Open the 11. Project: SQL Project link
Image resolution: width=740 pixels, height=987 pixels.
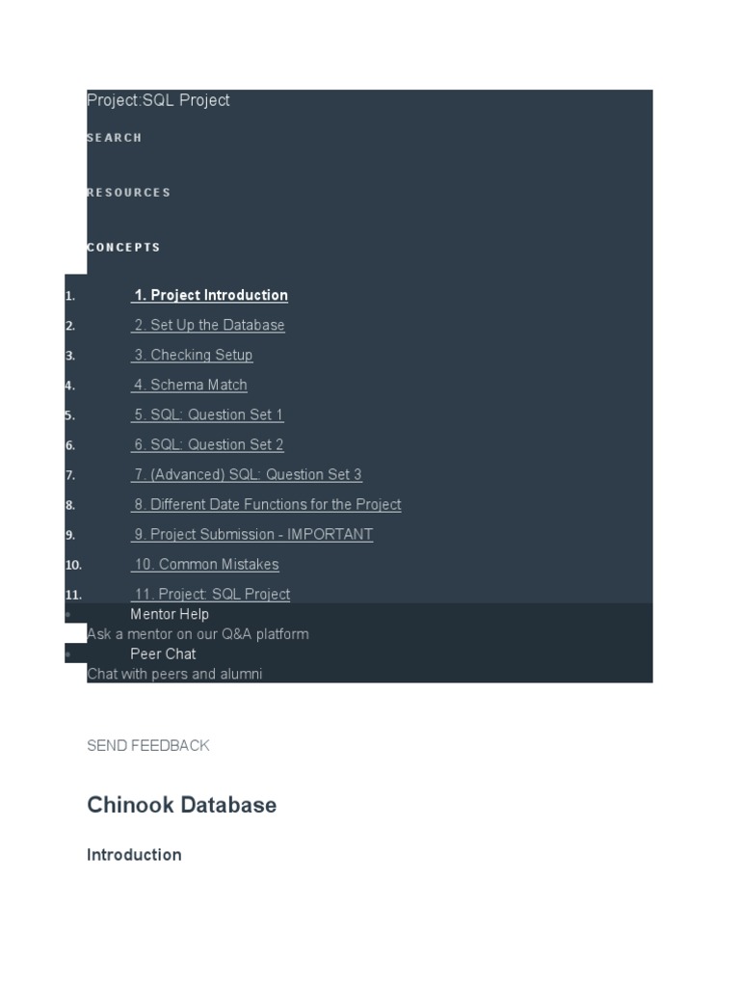pyautogui.click(x=211, y=595)
